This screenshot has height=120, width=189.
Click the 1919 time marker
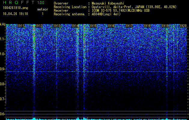165,26
